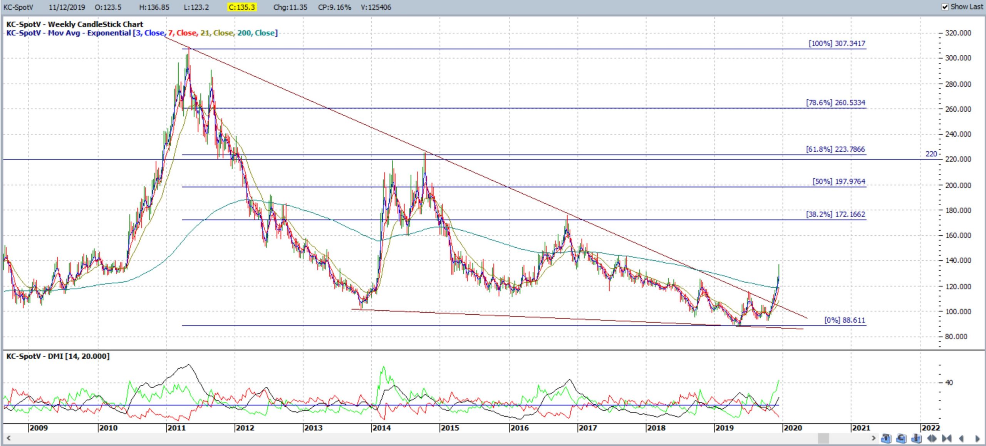Click the 140.000 price axis label

(x=958, y=260)
